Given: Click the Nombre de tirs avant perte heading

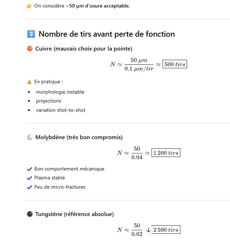Looking at the screenshot, I should click(106, 34).
